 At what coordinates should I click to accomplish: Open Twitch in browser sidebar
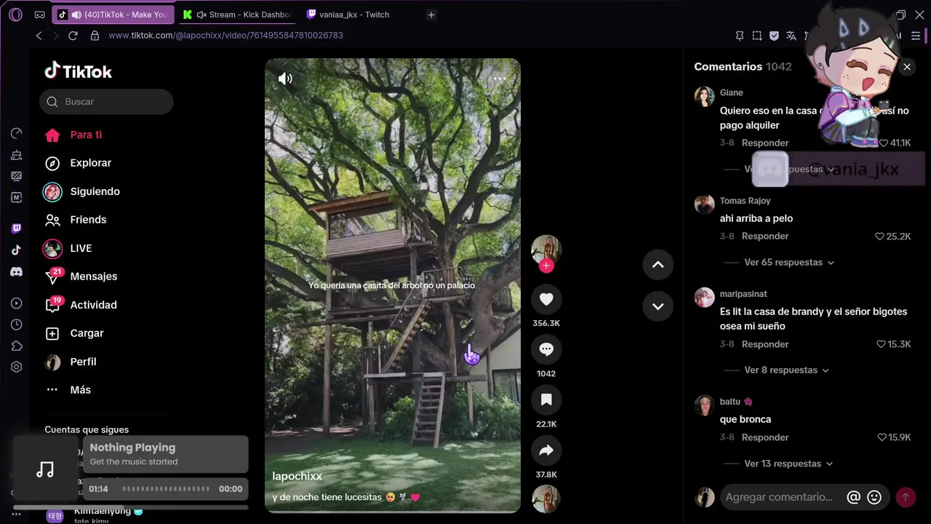[x=16, y=229]
